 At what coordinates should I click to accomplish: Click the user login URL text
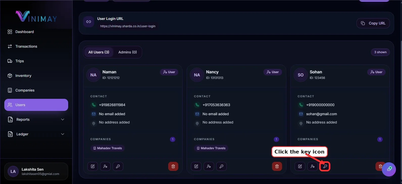(x=128, y=26)
